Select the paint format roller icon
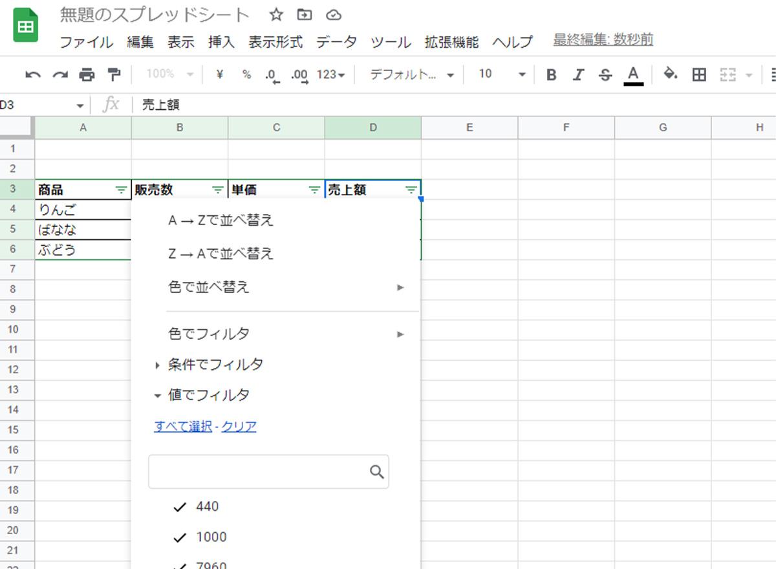Image resolution: width=776 pixels, height=569 pixels. tap(114, 75)
